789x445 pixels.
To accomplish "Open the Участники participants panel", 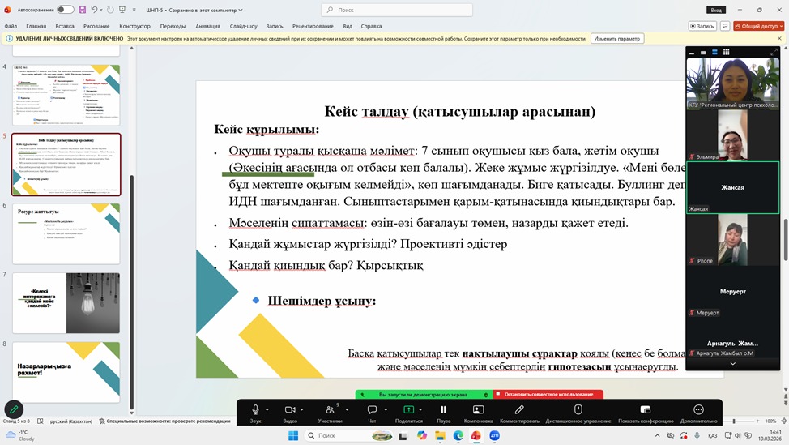I will coord(330,410).
